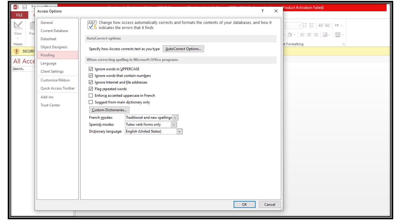396x223 pixels.
Task: Select Customize Ribbon category
Action: tap(57, 80)
